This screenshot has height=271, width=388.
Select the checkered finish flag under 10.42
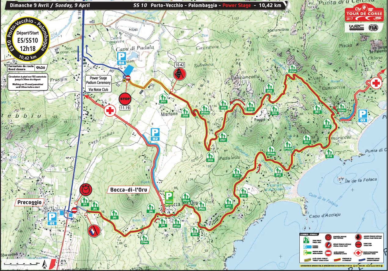[179, 74]
